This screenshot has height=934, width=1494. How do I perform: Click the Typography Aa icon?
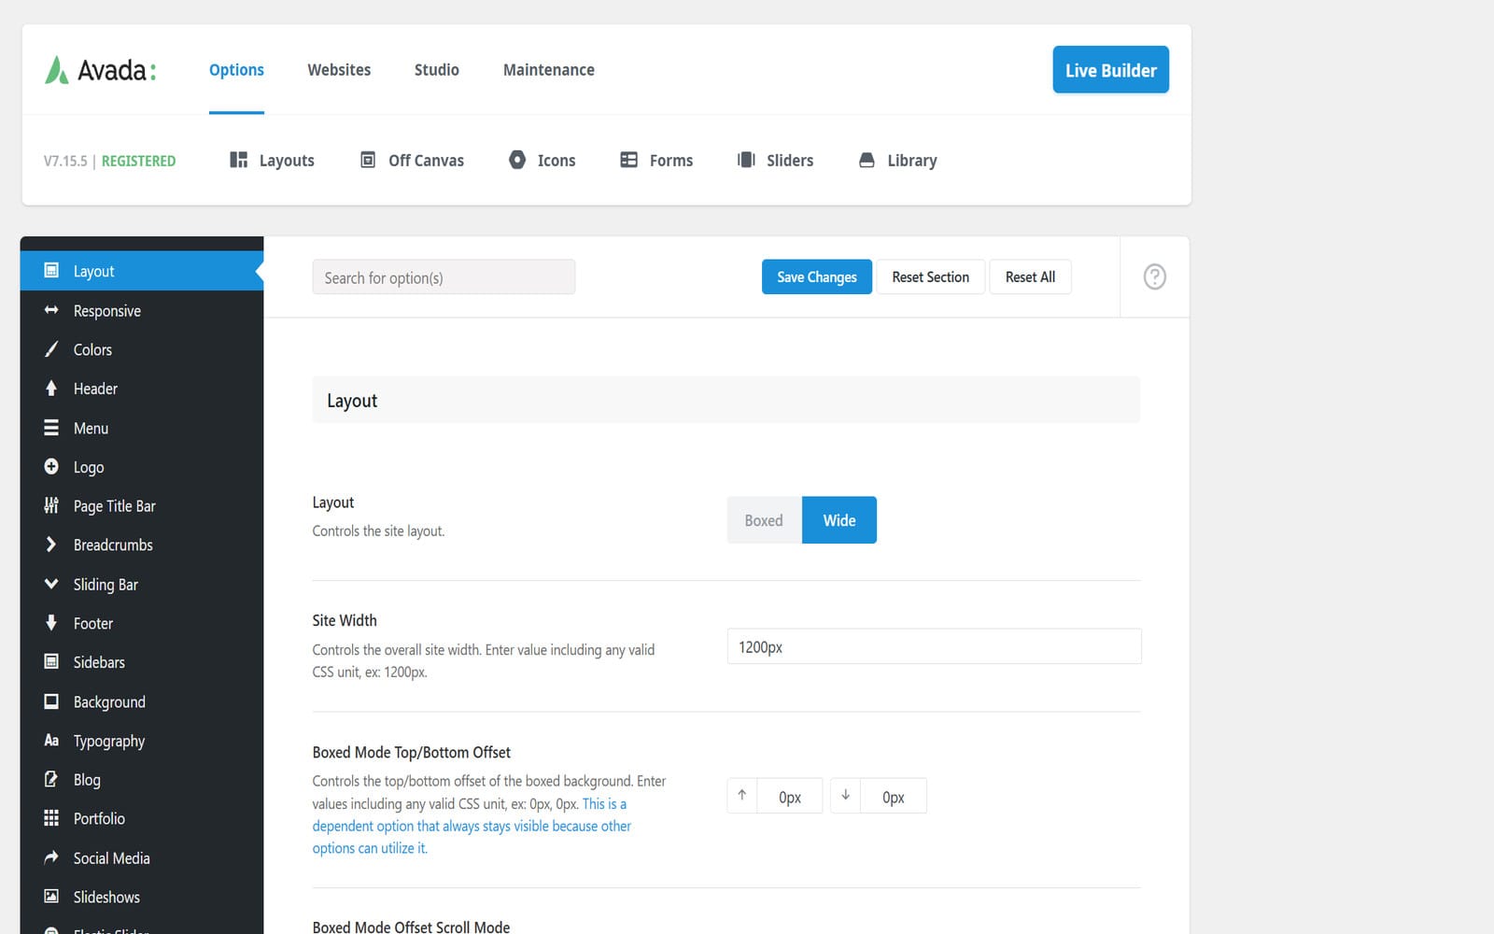tap(51, 740)
